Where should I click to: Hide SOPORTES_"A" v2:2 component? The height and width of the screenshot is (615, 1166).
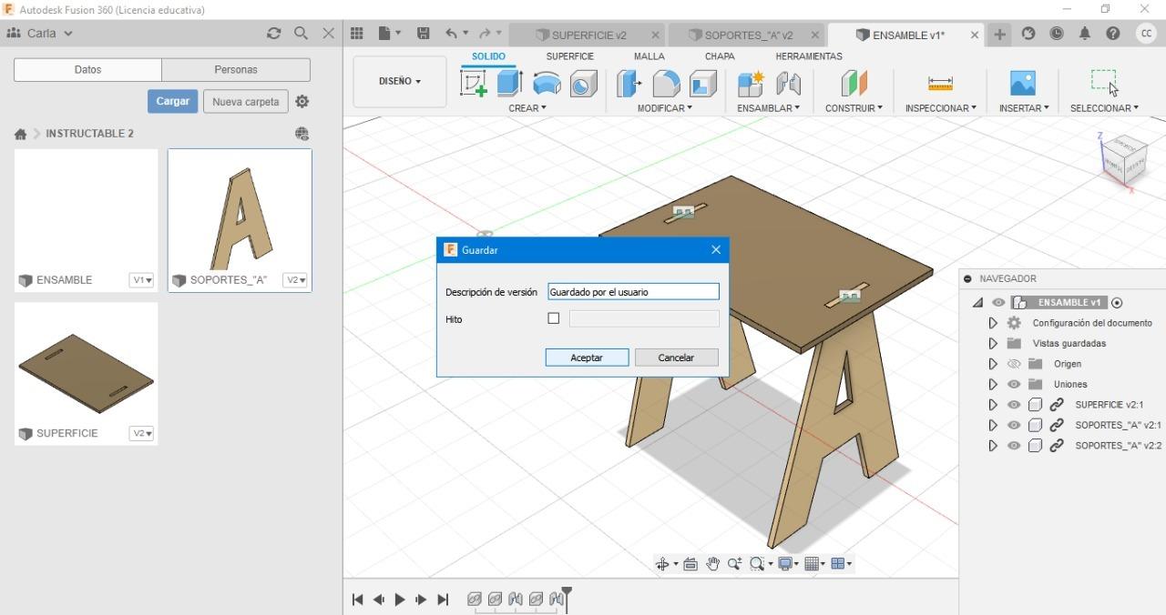click(x=1014, y=446)
